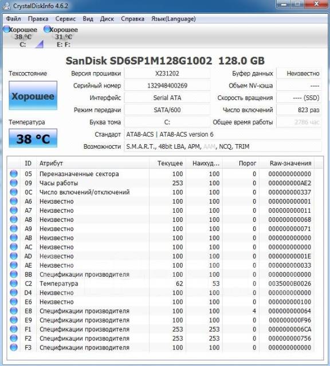Click status icon of attribute 0C row

tap(14, 192)
